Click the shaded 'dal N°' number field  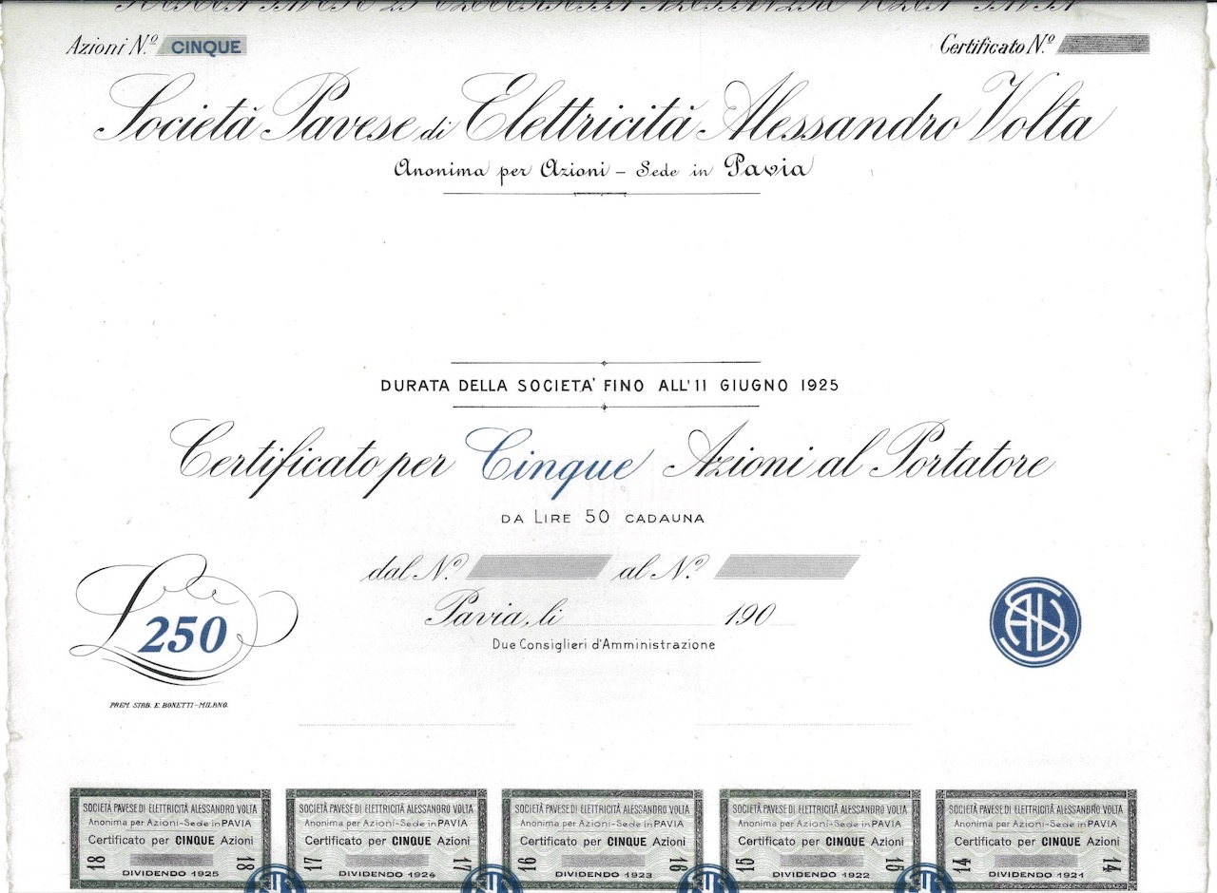click(x=537, y=567)
